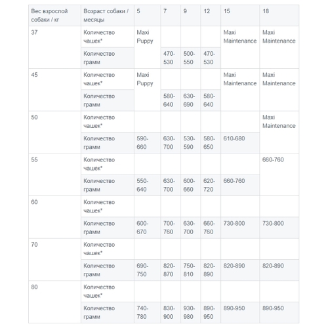Image resolution: width=328 pixels, height=328 pixels.
Task: Select the 500-550 grams cell
Action: point(191,58)
